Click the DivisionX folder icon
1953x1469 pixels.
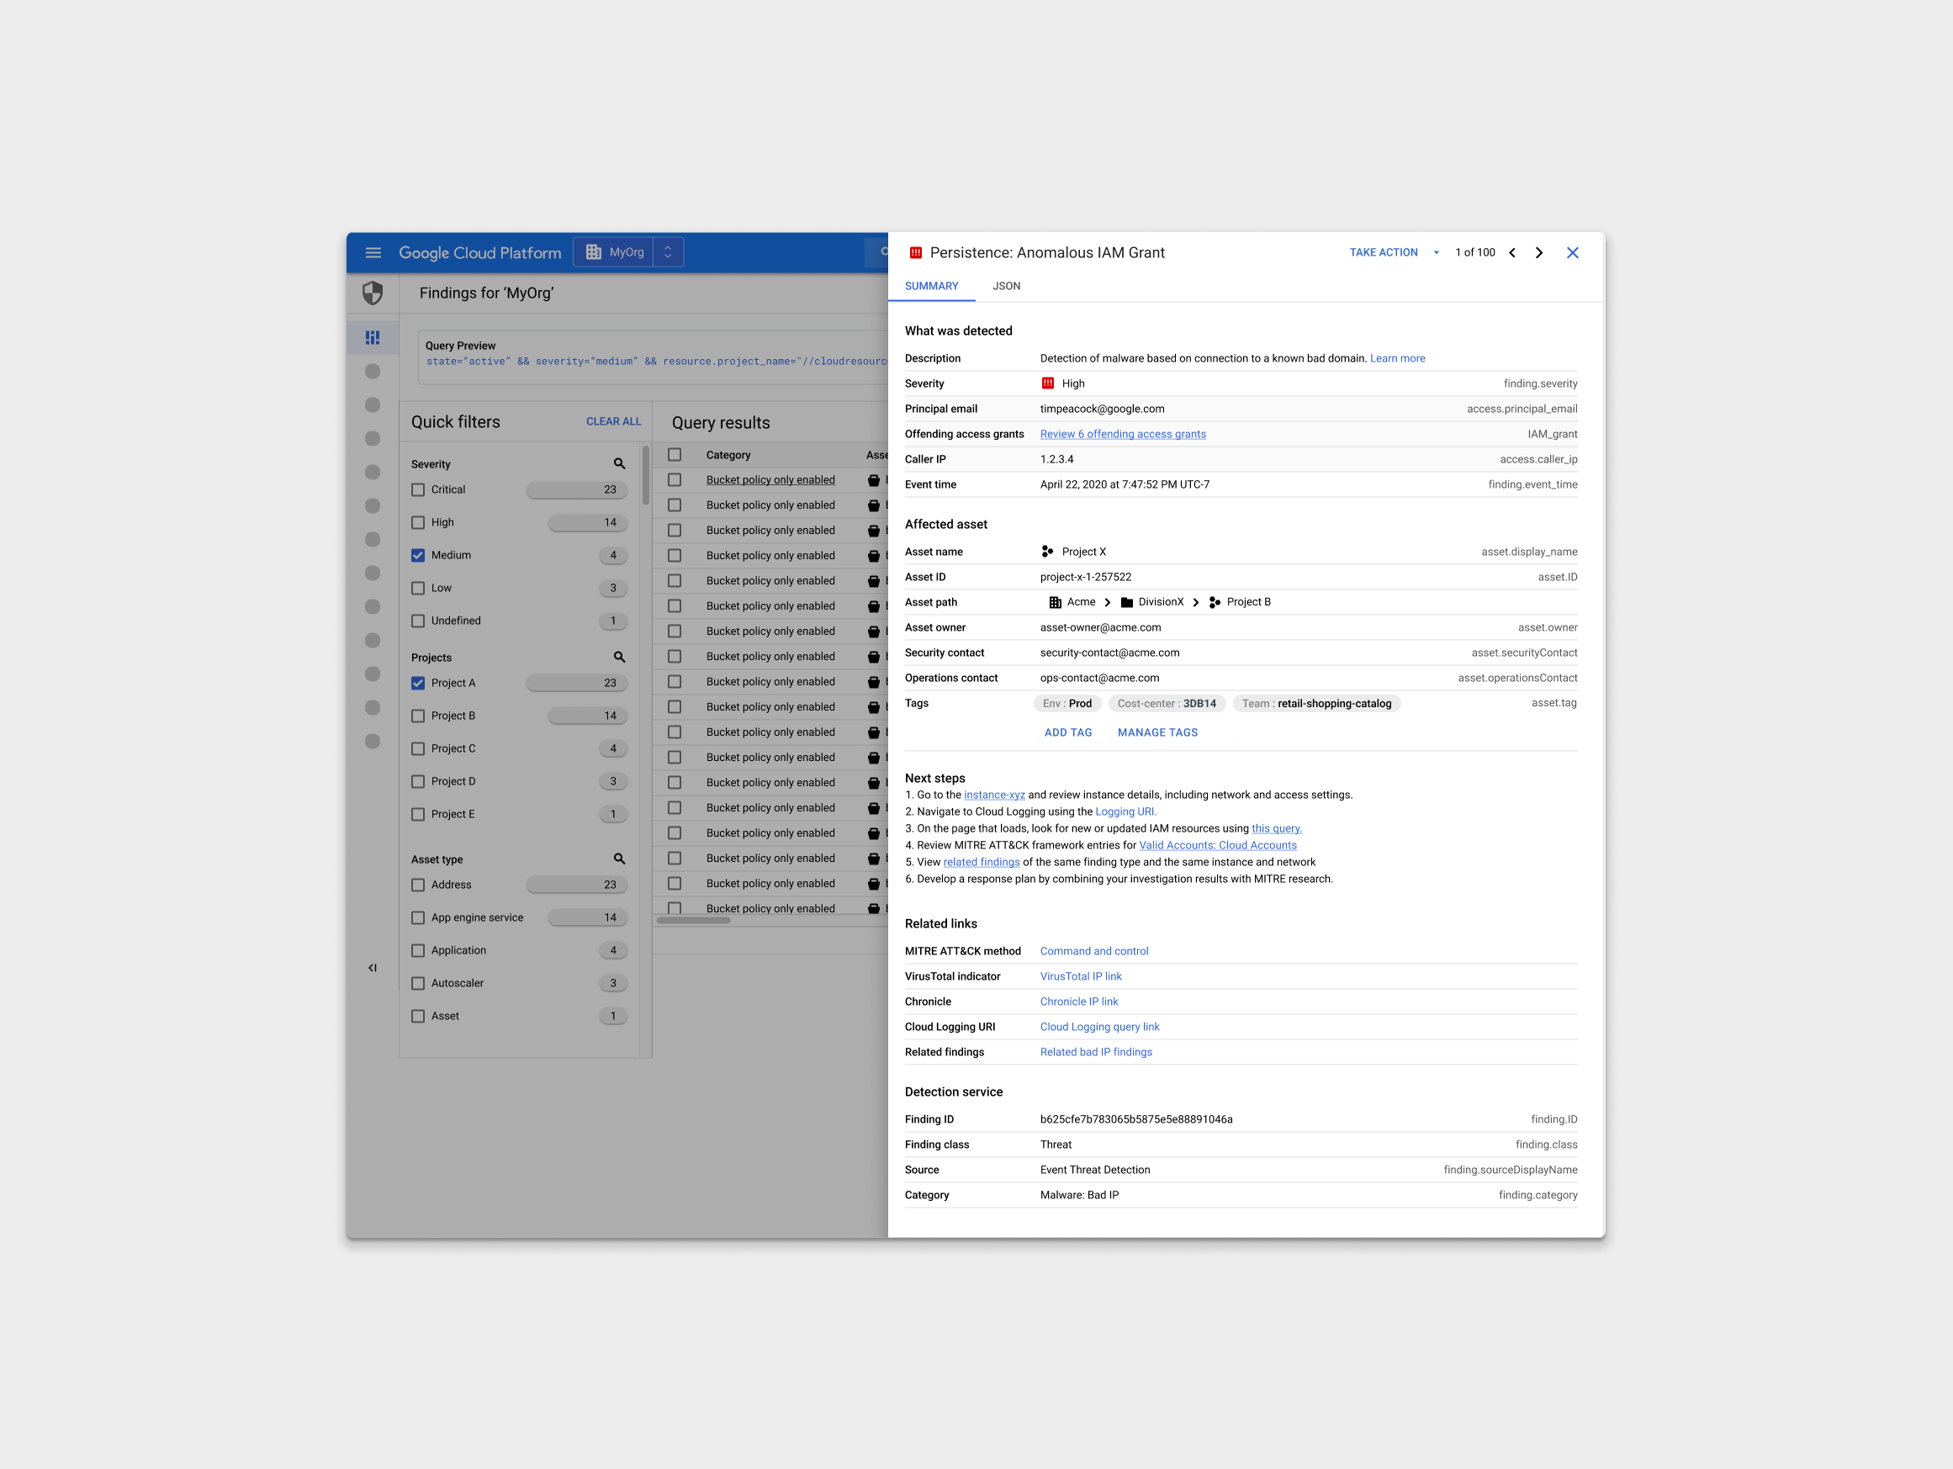click(1126, 602)
